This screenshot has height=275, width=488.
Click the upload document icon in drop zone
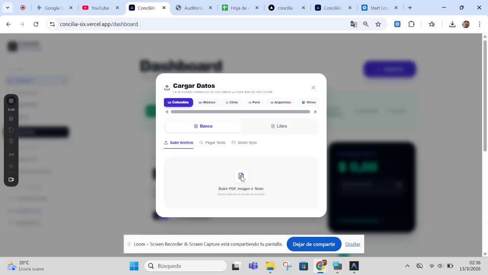(241, 176)
